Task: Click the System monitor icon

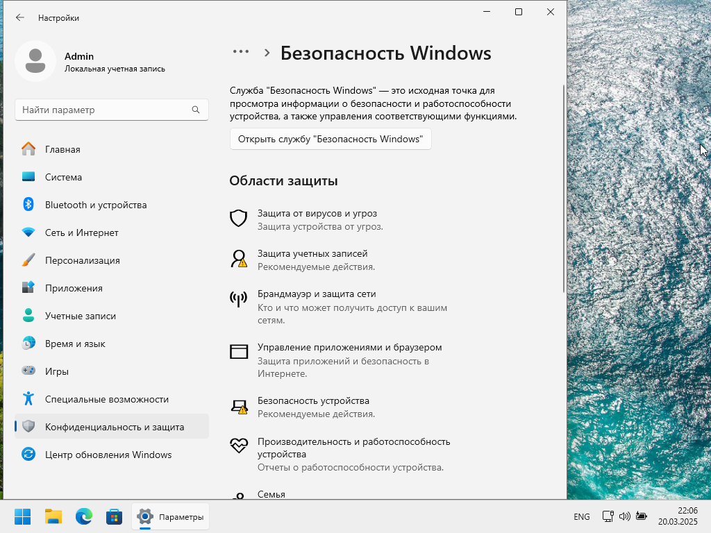Action: [x=28, y=177]
